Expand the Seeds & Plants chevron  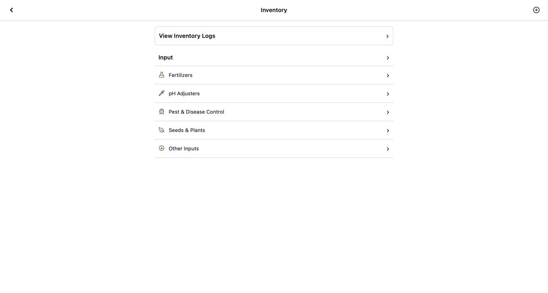coord(388,131)
